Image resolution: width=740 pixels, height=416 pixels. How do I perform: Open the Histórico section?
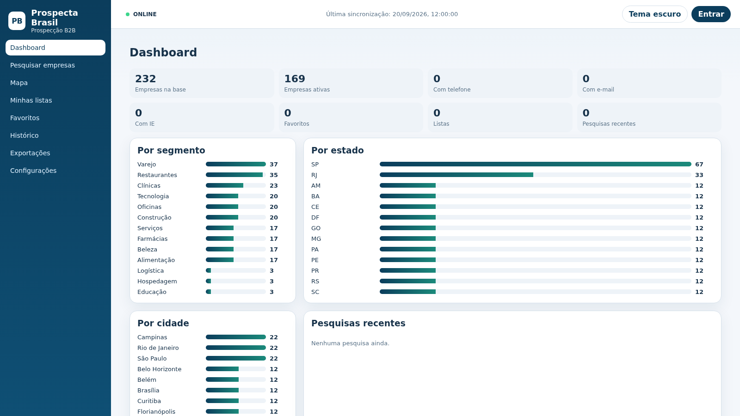[x=55, y=135]
